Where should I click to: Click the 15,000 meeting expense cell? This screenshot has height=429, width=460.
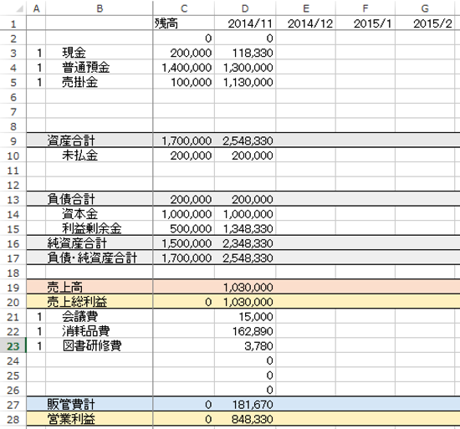[245, 317]
